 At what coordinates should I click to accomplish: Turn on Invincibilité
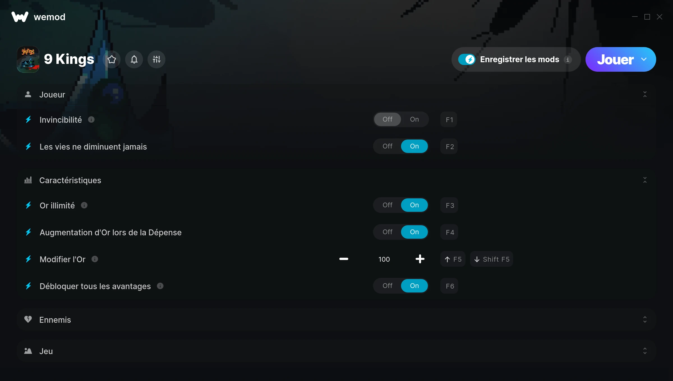click(x=414, y=119)
